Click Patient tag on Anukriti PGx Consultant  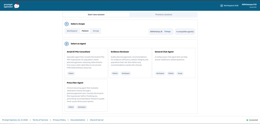click(71, 74)
